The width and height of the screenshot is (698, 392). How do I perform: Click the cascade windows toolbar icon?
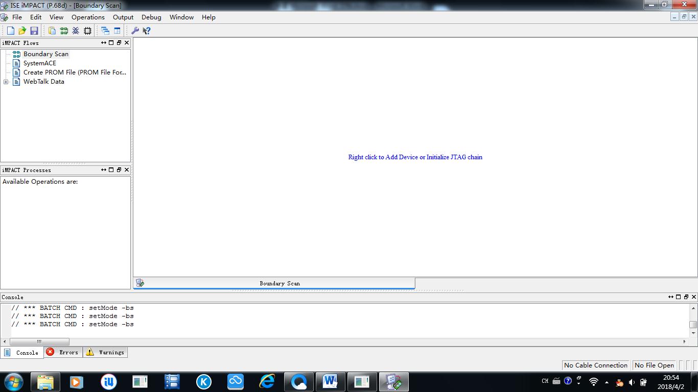coord(105,31)
